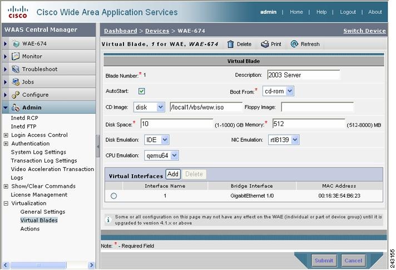Click the Jobs section icon
Image resolution: width=396 pixels, height=270 pixels.
16,82
